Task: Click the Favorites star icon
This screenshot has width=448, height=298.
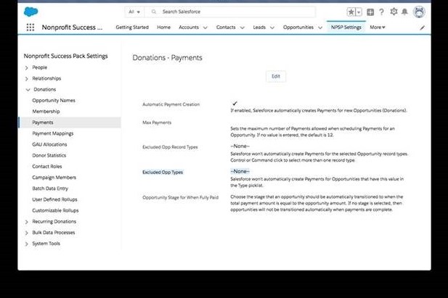Action: (x=351, y=12)
